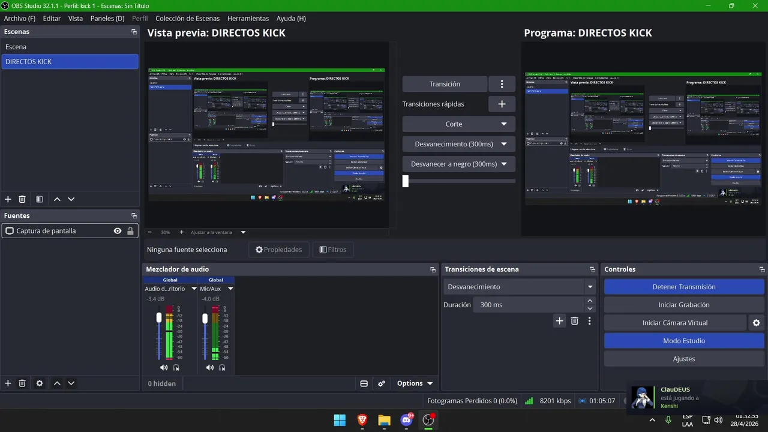Open Ajustes button in Controles
The width and height of the screenshot is (768, 432).
pos(683,359)
